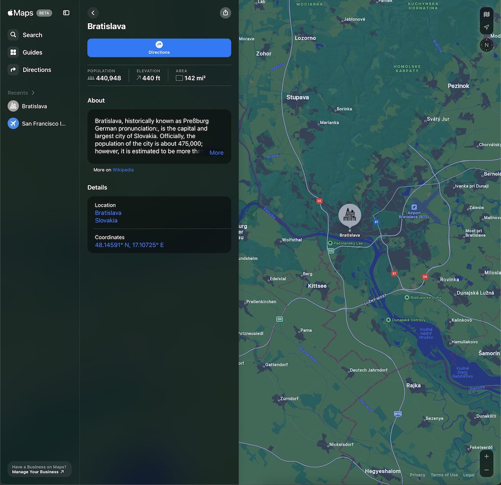Enable current location tracking
Image resolution: width=501 pixels, height=485 pixels.
click(x=486, y=27)
